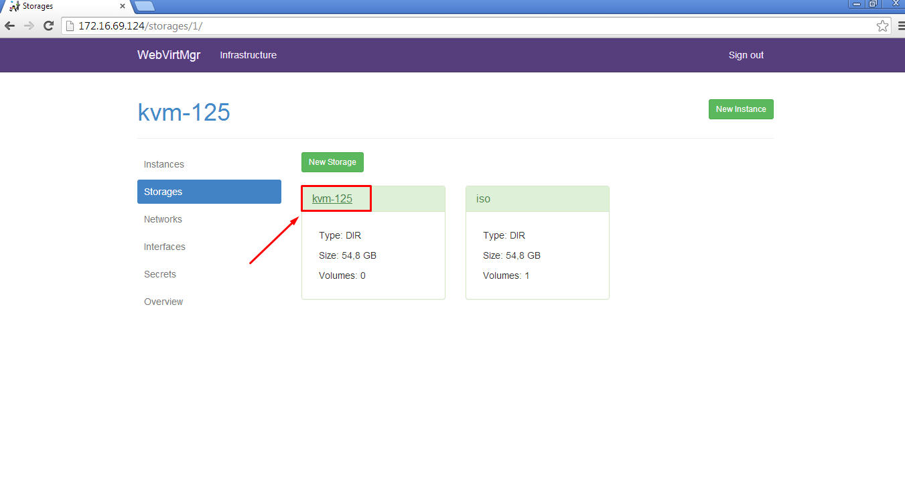The height and width of the screenshot is (498, 905).
Task: Click the kvm-125 page heading
Action: (184, 112)
